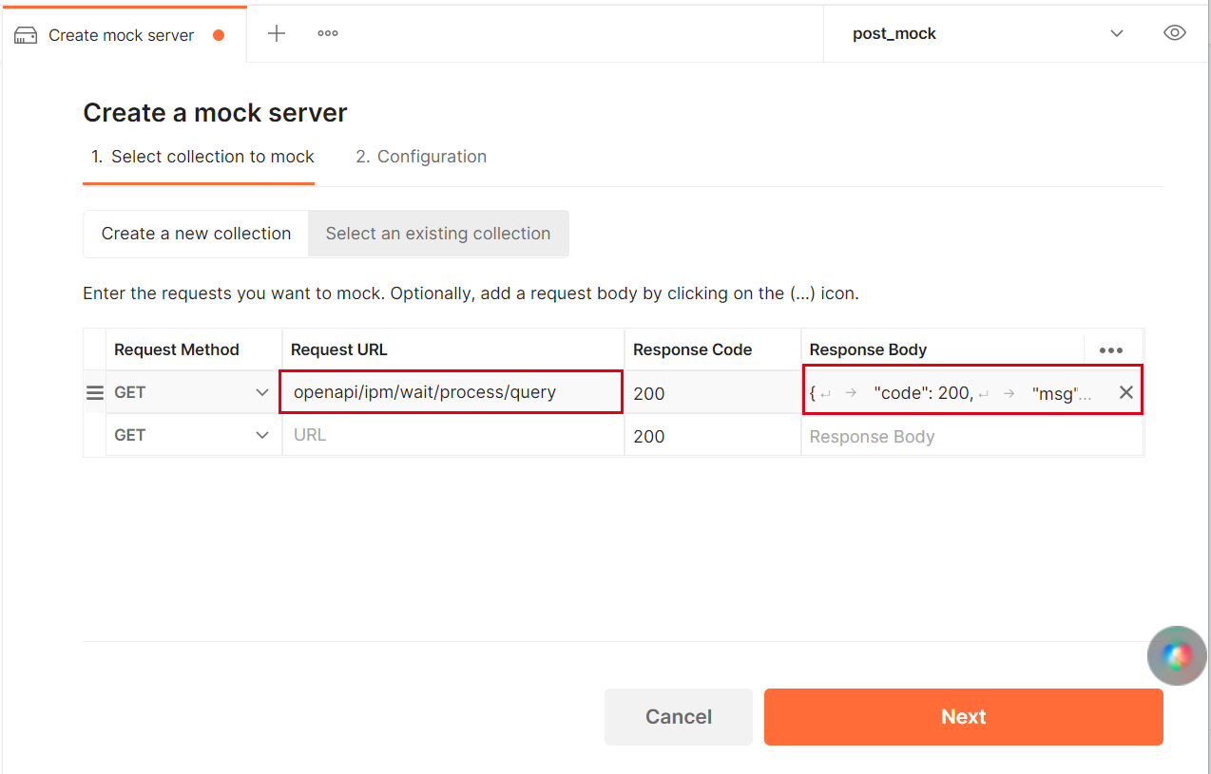Open a new tab with plus icon
The width and height of the screenshot is (1211, 774).
pyautogui.click(x=277, y=33)
